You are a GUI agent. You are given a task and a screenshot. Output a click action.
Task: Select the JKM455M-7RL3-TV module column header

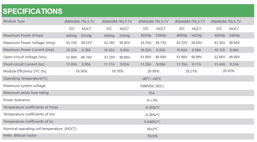tap(153, 22)
